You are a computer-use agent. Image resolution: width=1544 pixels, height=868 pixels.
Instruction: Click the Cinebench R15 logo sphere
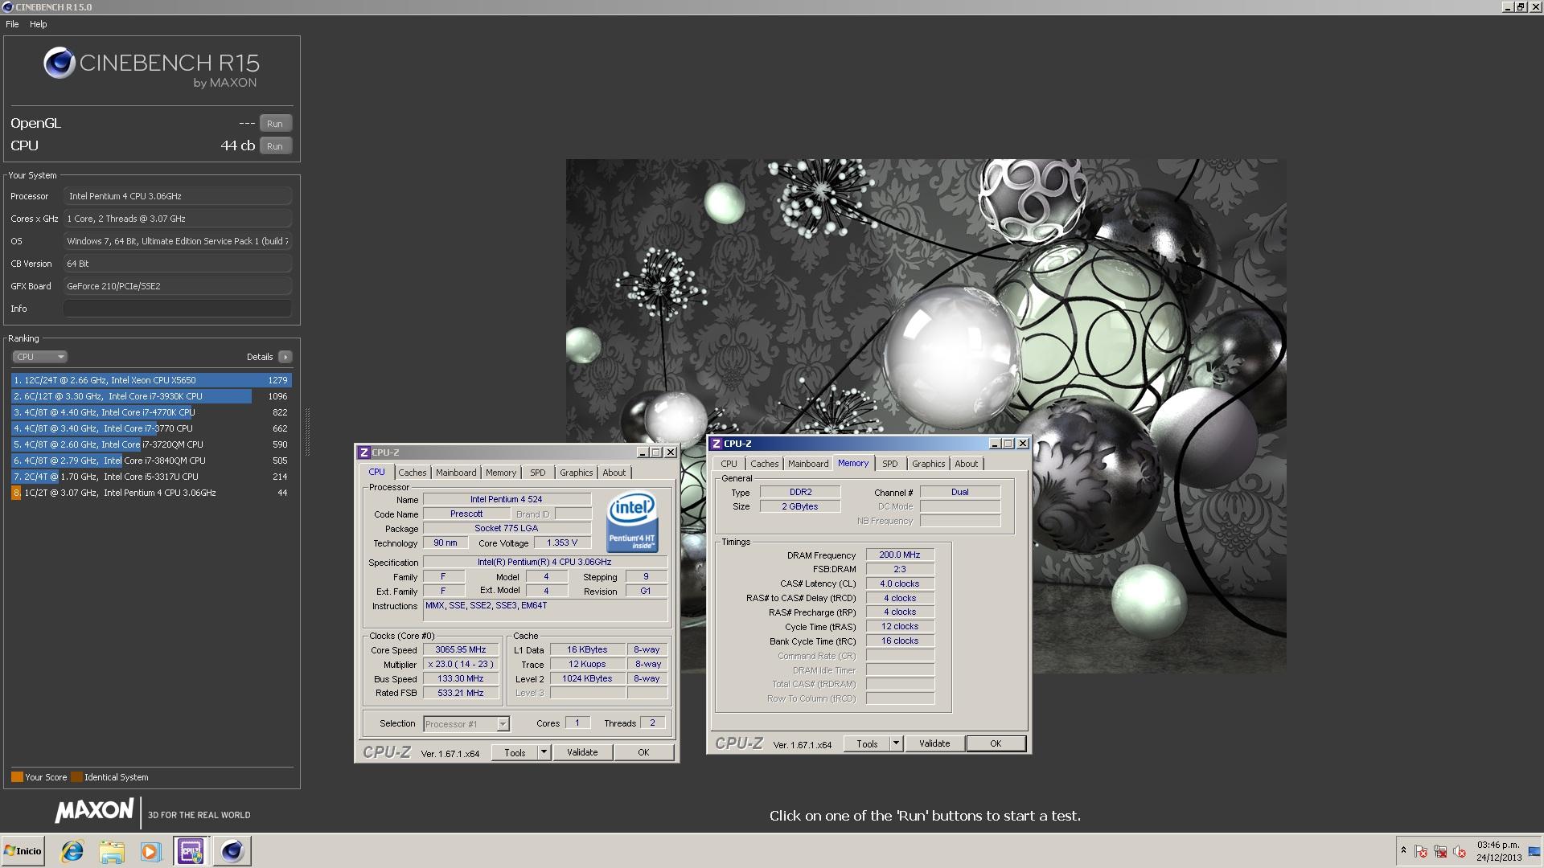(59, 63)
